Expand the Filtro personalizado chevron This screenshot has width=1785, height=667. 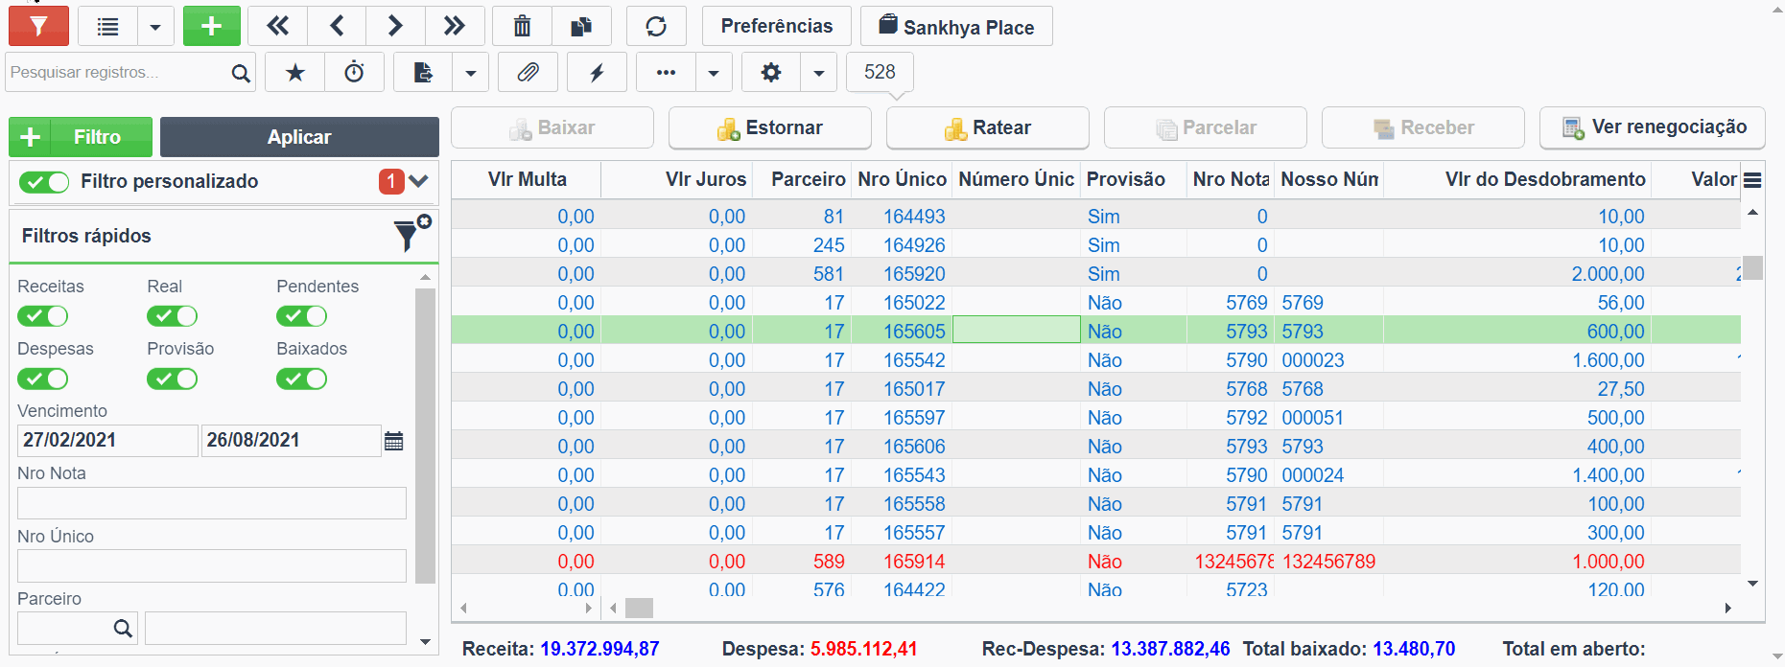click(418, 181)
